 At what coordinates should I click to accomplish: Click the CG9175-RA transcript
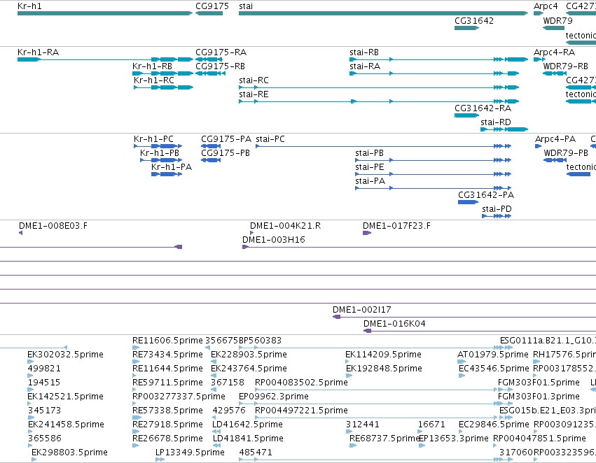tap(209, 59)
